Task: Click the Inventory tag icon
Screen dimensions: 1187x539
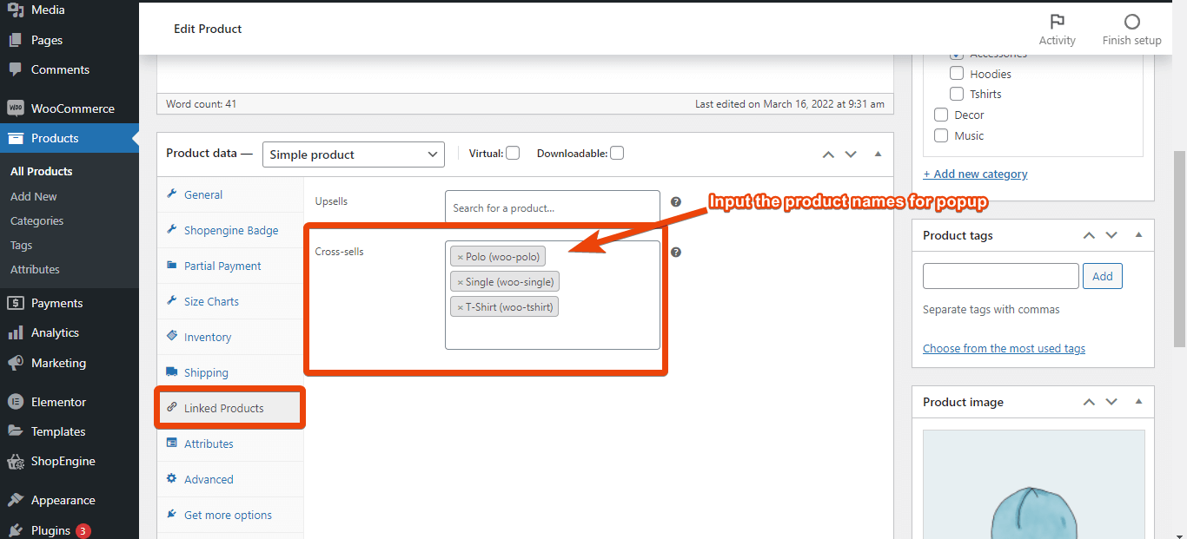Action: (171, 337)
